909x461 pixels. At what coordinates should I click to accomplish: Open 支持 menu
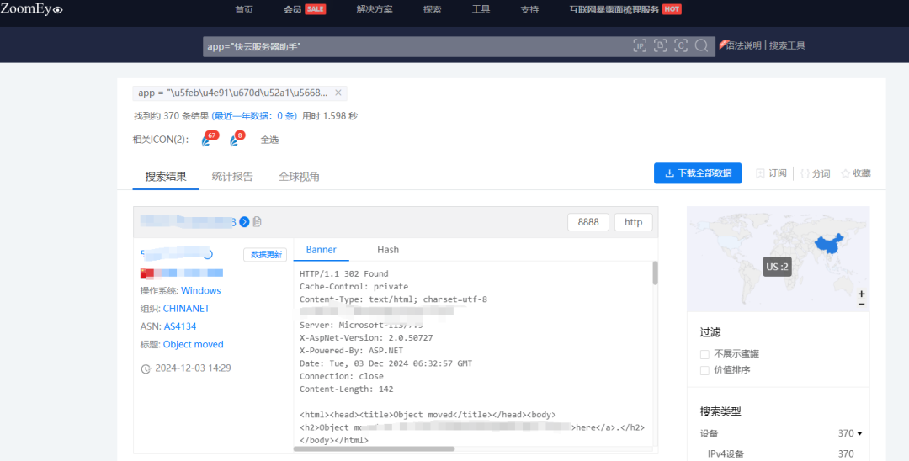(529, 9)
